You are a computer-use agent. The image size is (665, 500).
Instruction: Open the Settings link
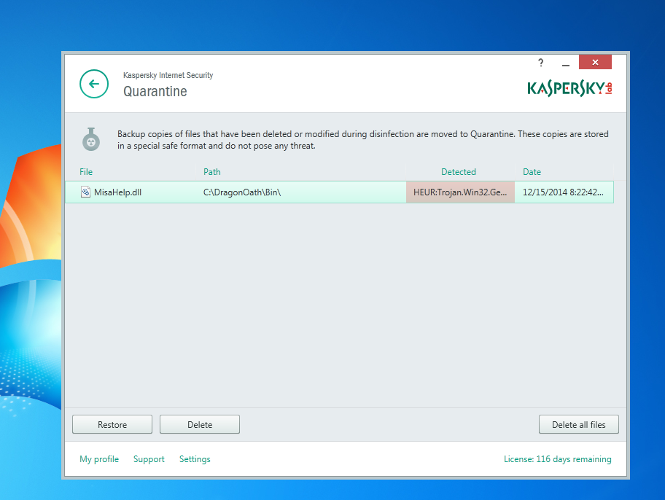click(195, 459)
